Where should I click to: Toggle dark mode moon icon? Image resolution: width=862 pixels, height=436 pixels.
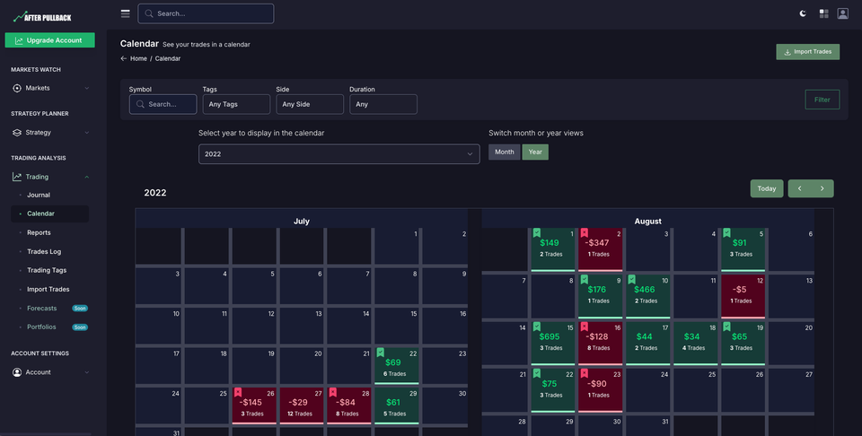pos(803,13)
